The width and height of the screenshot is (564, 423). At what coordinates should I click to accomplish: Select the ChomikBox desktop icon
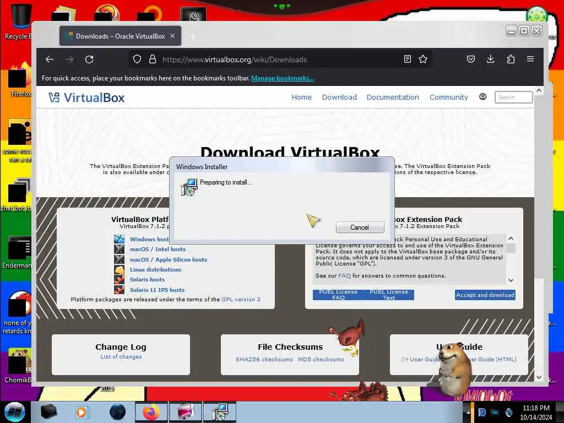pos(17,366)
